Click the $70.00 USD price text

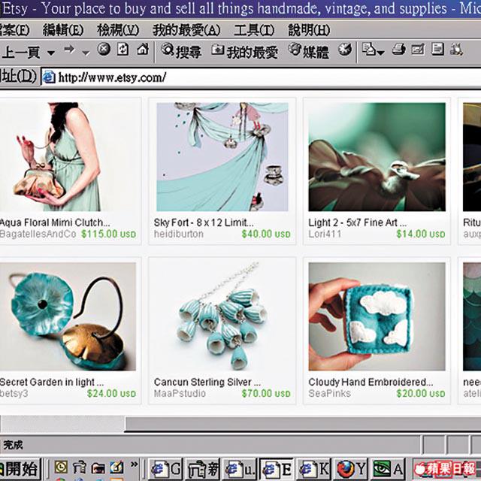[266, 394]
